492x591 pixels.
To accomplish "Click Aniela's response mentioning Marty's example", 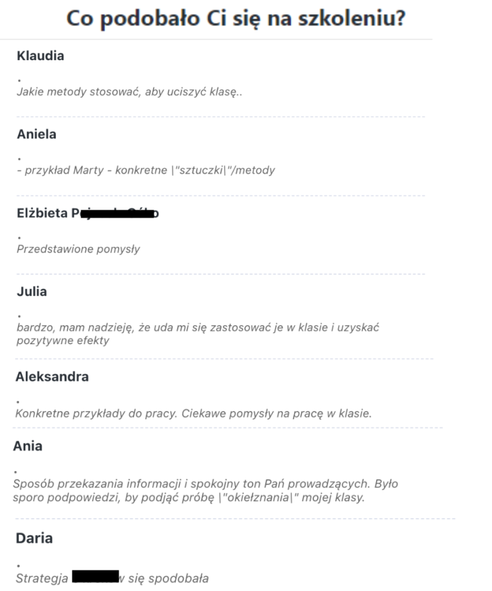I will tap(146, 171).
